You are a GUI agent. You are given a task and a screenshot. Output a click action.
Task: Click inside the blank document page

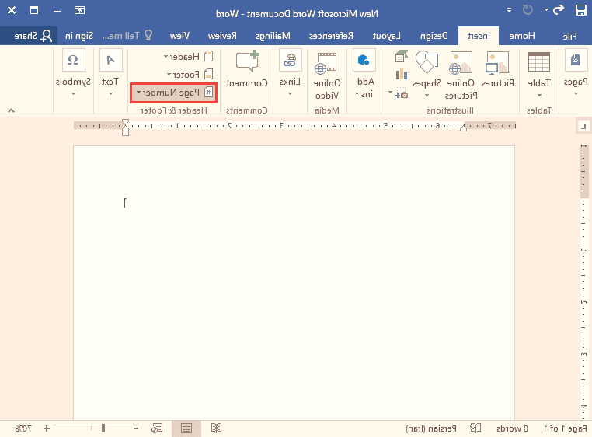click(x=294, y=282)
